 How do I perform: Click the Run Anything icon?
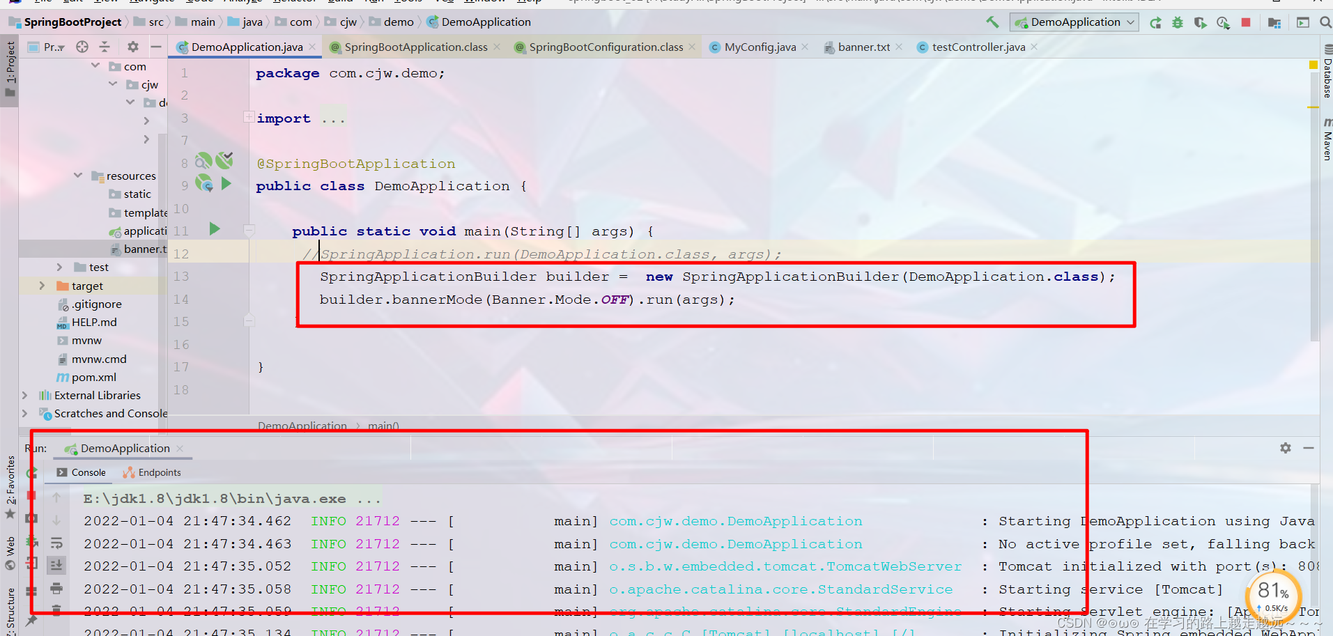click(x=1303, y=22)
